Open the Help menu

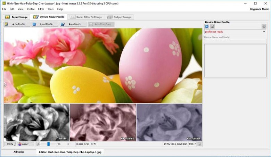point(60,9)
